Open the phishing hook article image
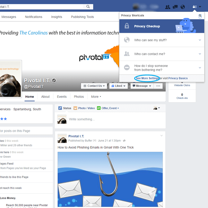Screen dimensions: 208x208 click(110, 179)
